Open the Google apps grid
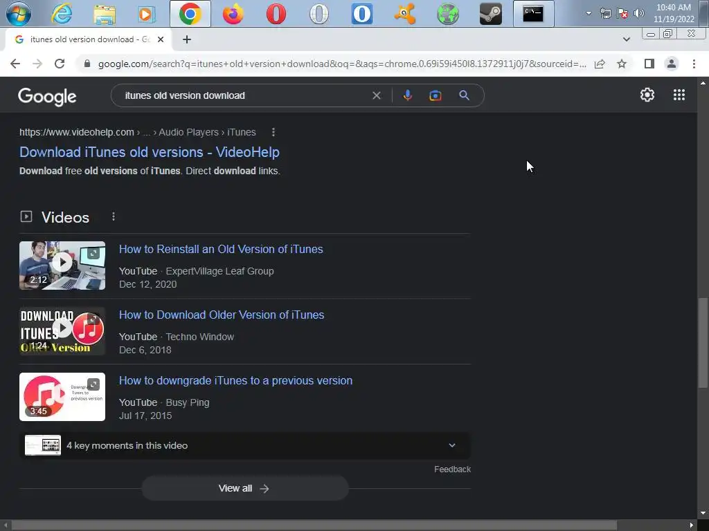Image resolution: width=709 pixels, height=531 pixels. pyautogui.click(x=679, y=95)
